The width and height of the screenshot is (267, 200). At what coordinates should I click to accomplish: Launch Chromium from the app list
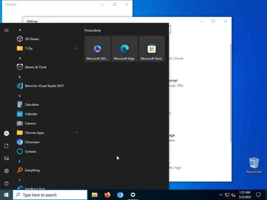tap(48, 142)
